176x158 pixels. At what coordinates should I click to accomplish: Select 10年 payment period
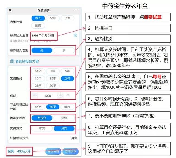point(38,78)
